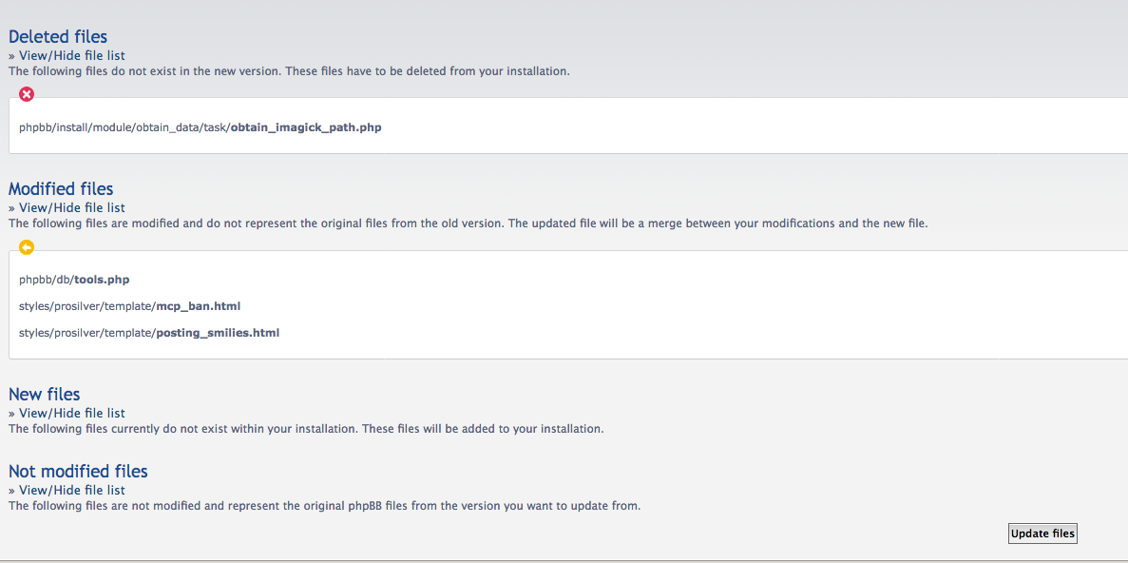Click the Not modified files heading
1128x563 pixels.
78,471
